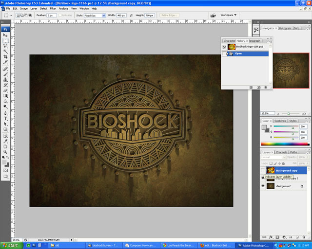This screenshot has height=249, width=312.
Task: Select the History Brush tool
Action: click(5, 85)
